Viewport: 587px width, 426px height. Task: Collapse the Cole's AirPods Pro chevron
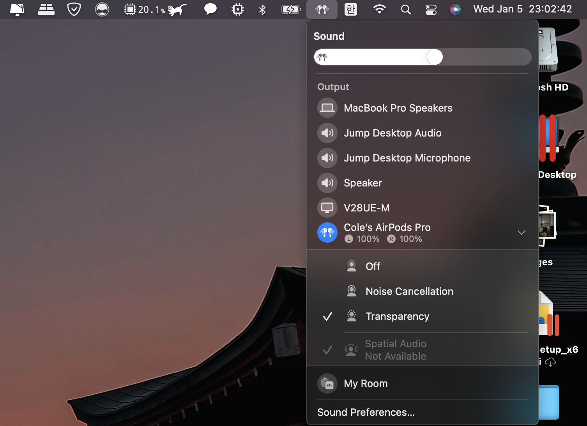521,233
